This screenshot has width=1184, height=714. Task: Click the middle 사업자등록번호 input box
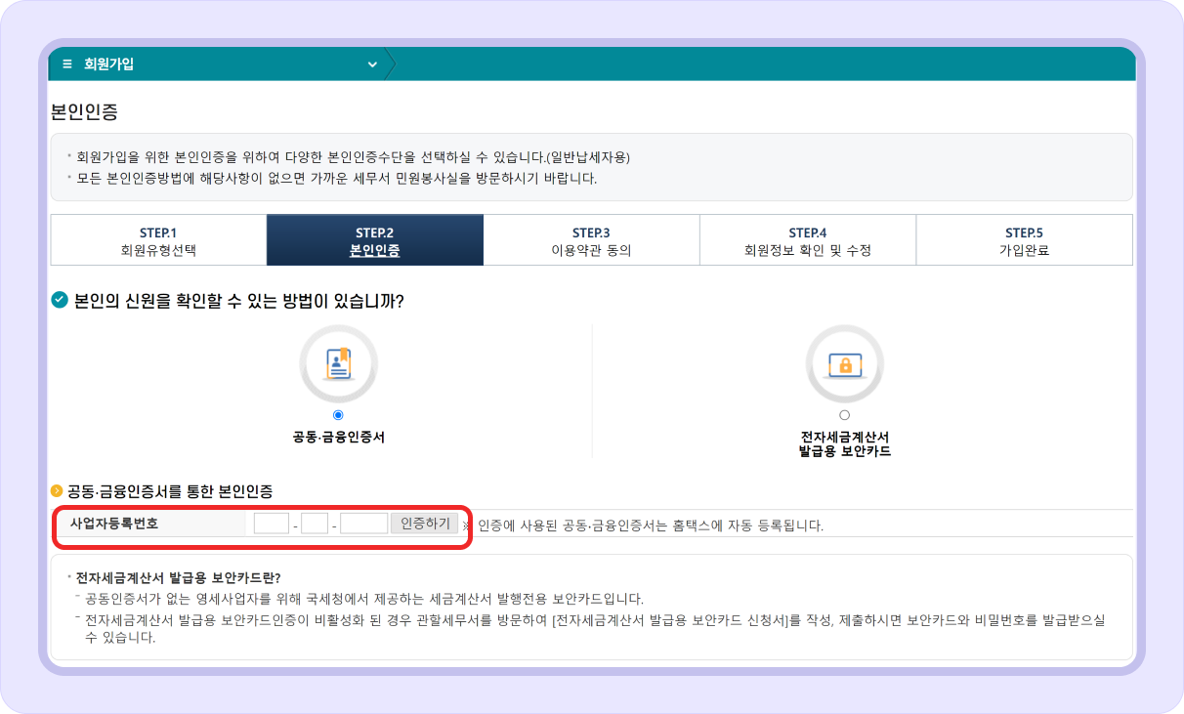point(315,523)
